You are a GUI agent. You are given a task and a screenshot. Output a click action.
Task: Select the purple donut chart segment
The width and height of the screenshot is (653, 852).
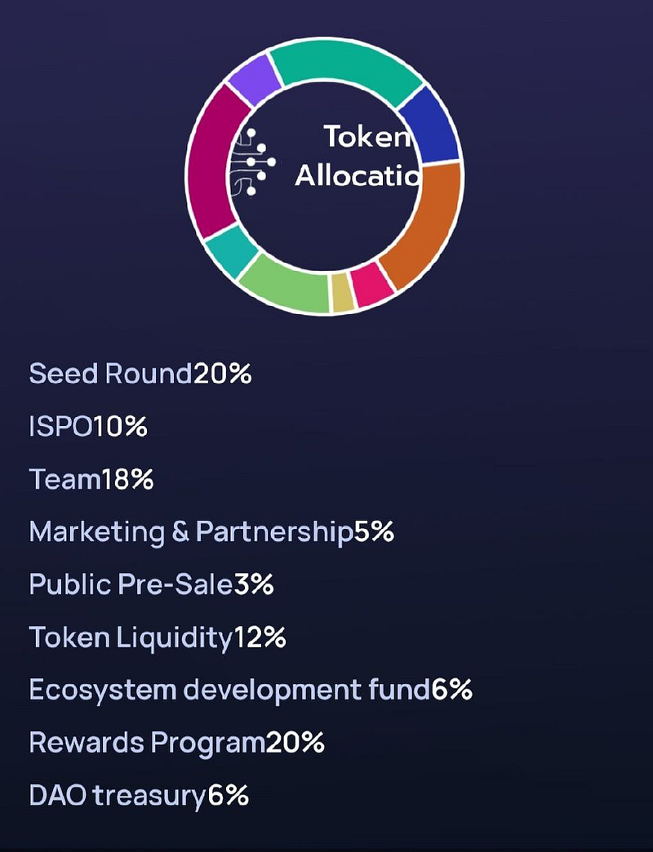point(254,81)
